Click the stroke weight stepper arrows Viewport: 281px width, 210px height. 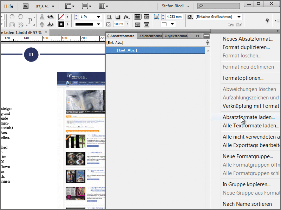pyautogui.click(x=76, y=17)
